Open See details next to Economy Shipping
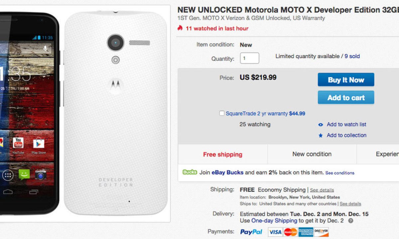The image size is (399, 239). point(322,190)
